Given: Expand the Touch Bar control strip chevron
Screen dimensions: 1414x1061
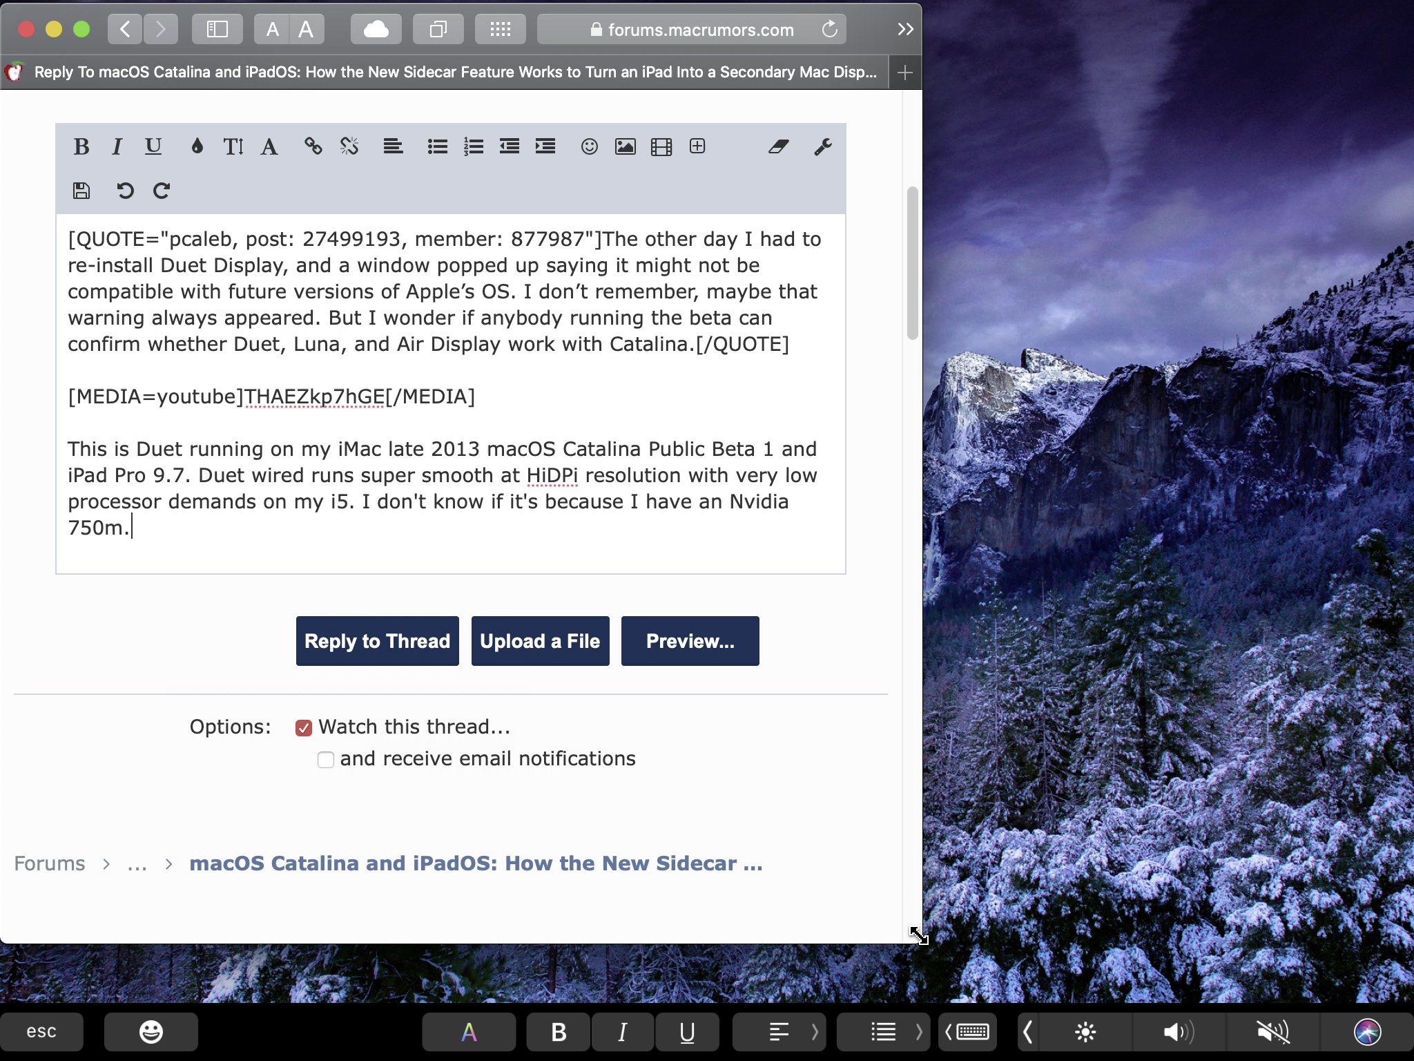Looking at the screenshot, I should click(x=1027, y=1032).
